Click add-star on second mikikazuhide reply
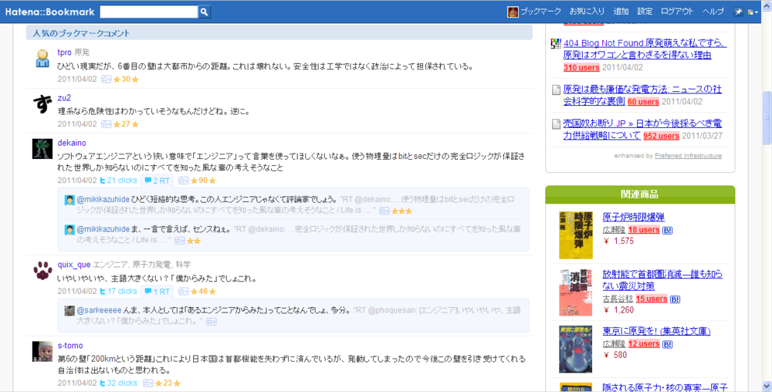The width and height of the screenshot is (772, 392). [x=180, y=241]
